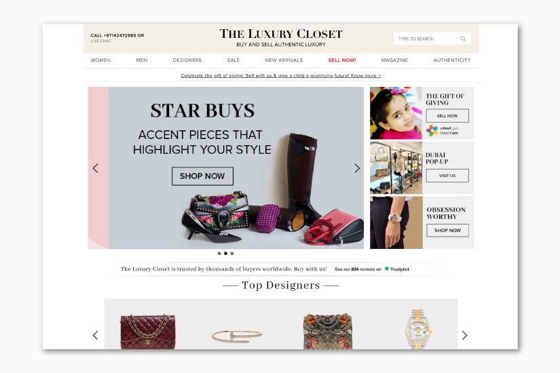Go to previous hero banner slide
Image resolution: width=560 pixels, height=373 pixels.
[95, 168]
